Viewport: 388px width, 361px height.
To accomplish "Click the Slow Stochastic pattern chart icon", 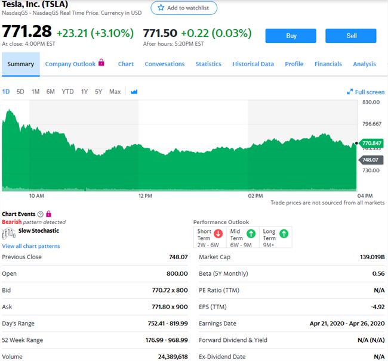I will click(x=9, y=234).
